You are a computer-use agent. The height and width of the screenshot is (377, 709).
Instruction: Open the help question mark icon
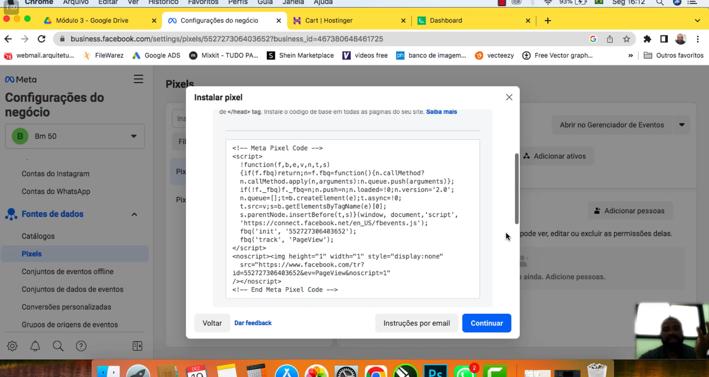pos(81,346)
